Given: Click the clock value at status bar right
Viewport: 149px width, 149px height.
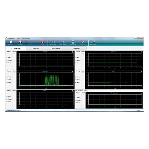Looking at the screenshot, I should point(139,110).
